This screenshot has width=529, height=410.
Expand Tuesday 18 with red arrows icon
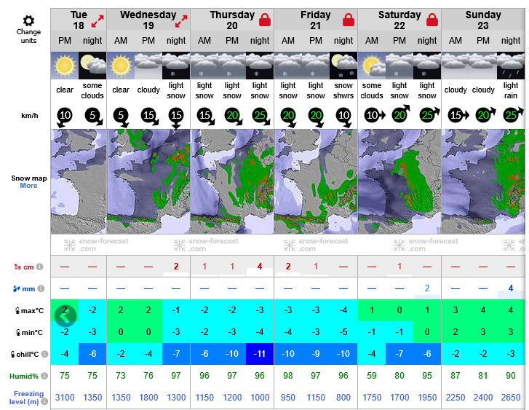[98, 21]
